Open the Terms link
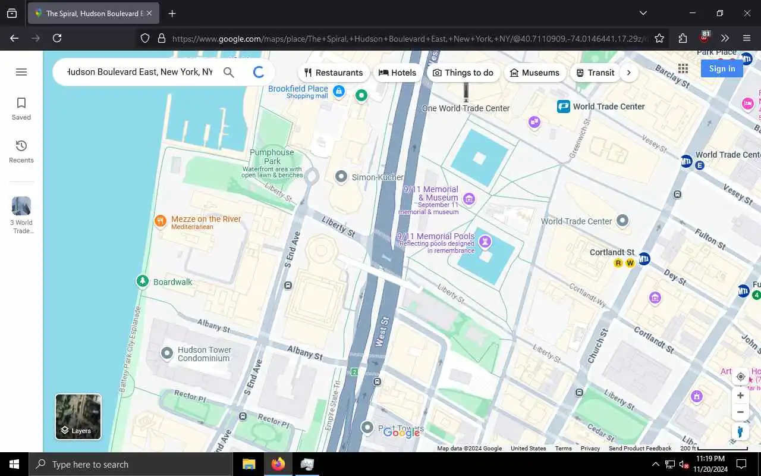 (x=563, y=448)
